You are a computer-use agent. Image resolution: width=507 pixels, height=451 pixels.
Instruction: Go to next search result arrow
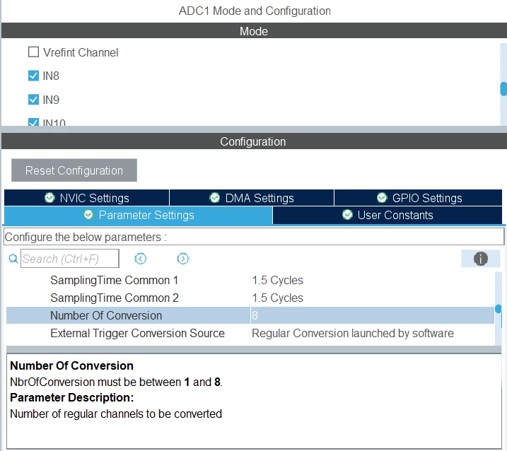pos(182,259)
